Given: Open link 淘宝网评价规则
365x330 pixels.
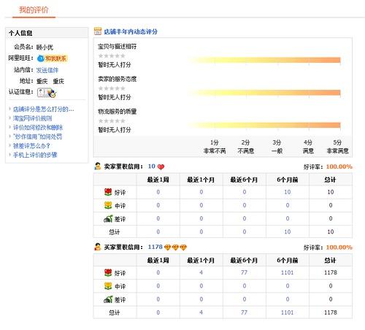Looking at the screenshot, I should [32, 118].
